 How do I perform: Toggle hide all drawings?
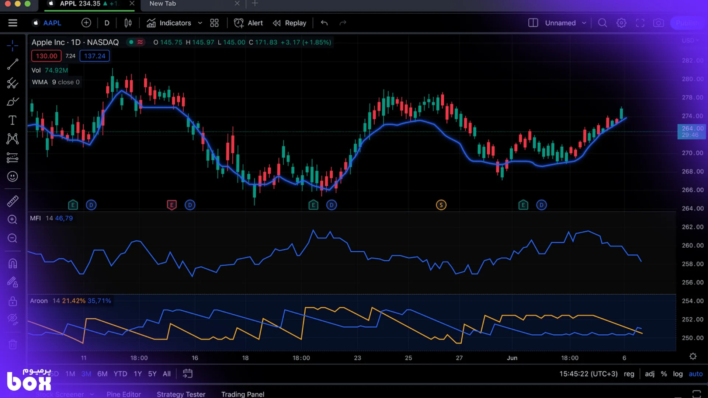pyautogui.click(x=13, y=319)
